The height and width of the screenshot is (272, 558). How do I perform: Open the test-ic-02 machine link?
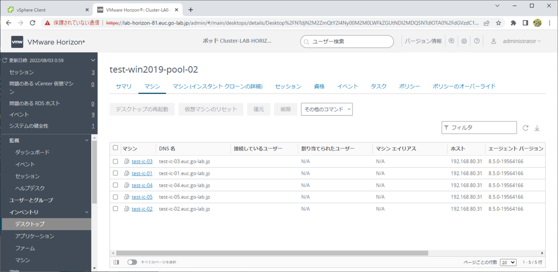[142, 209]
